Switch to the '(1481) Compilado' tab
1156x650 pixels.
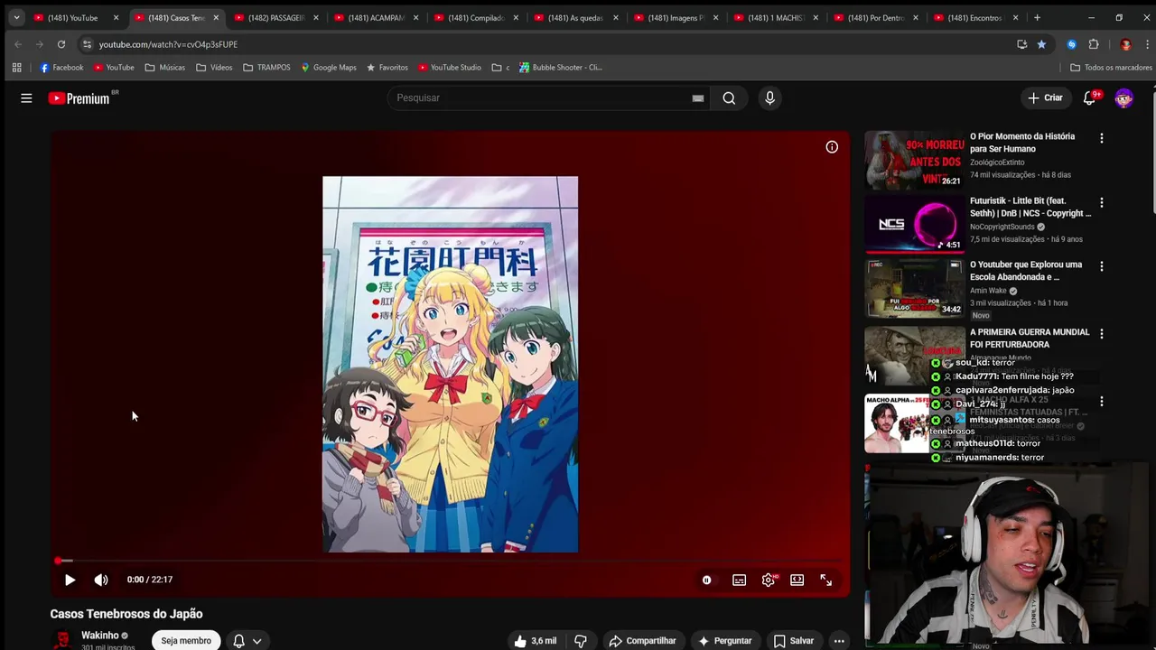tap(476, 17)
